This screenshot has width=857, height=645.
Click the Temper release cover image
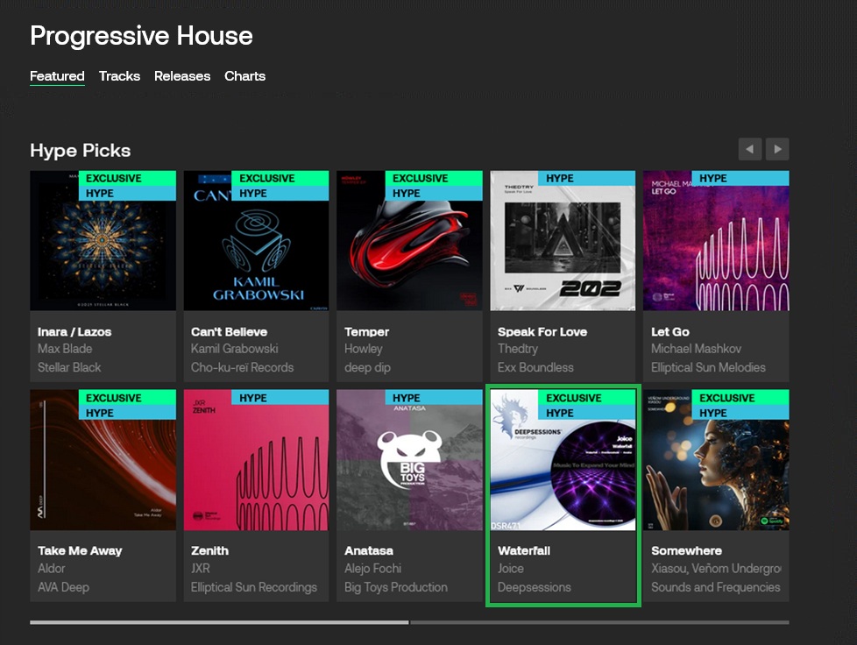[409, 240]
